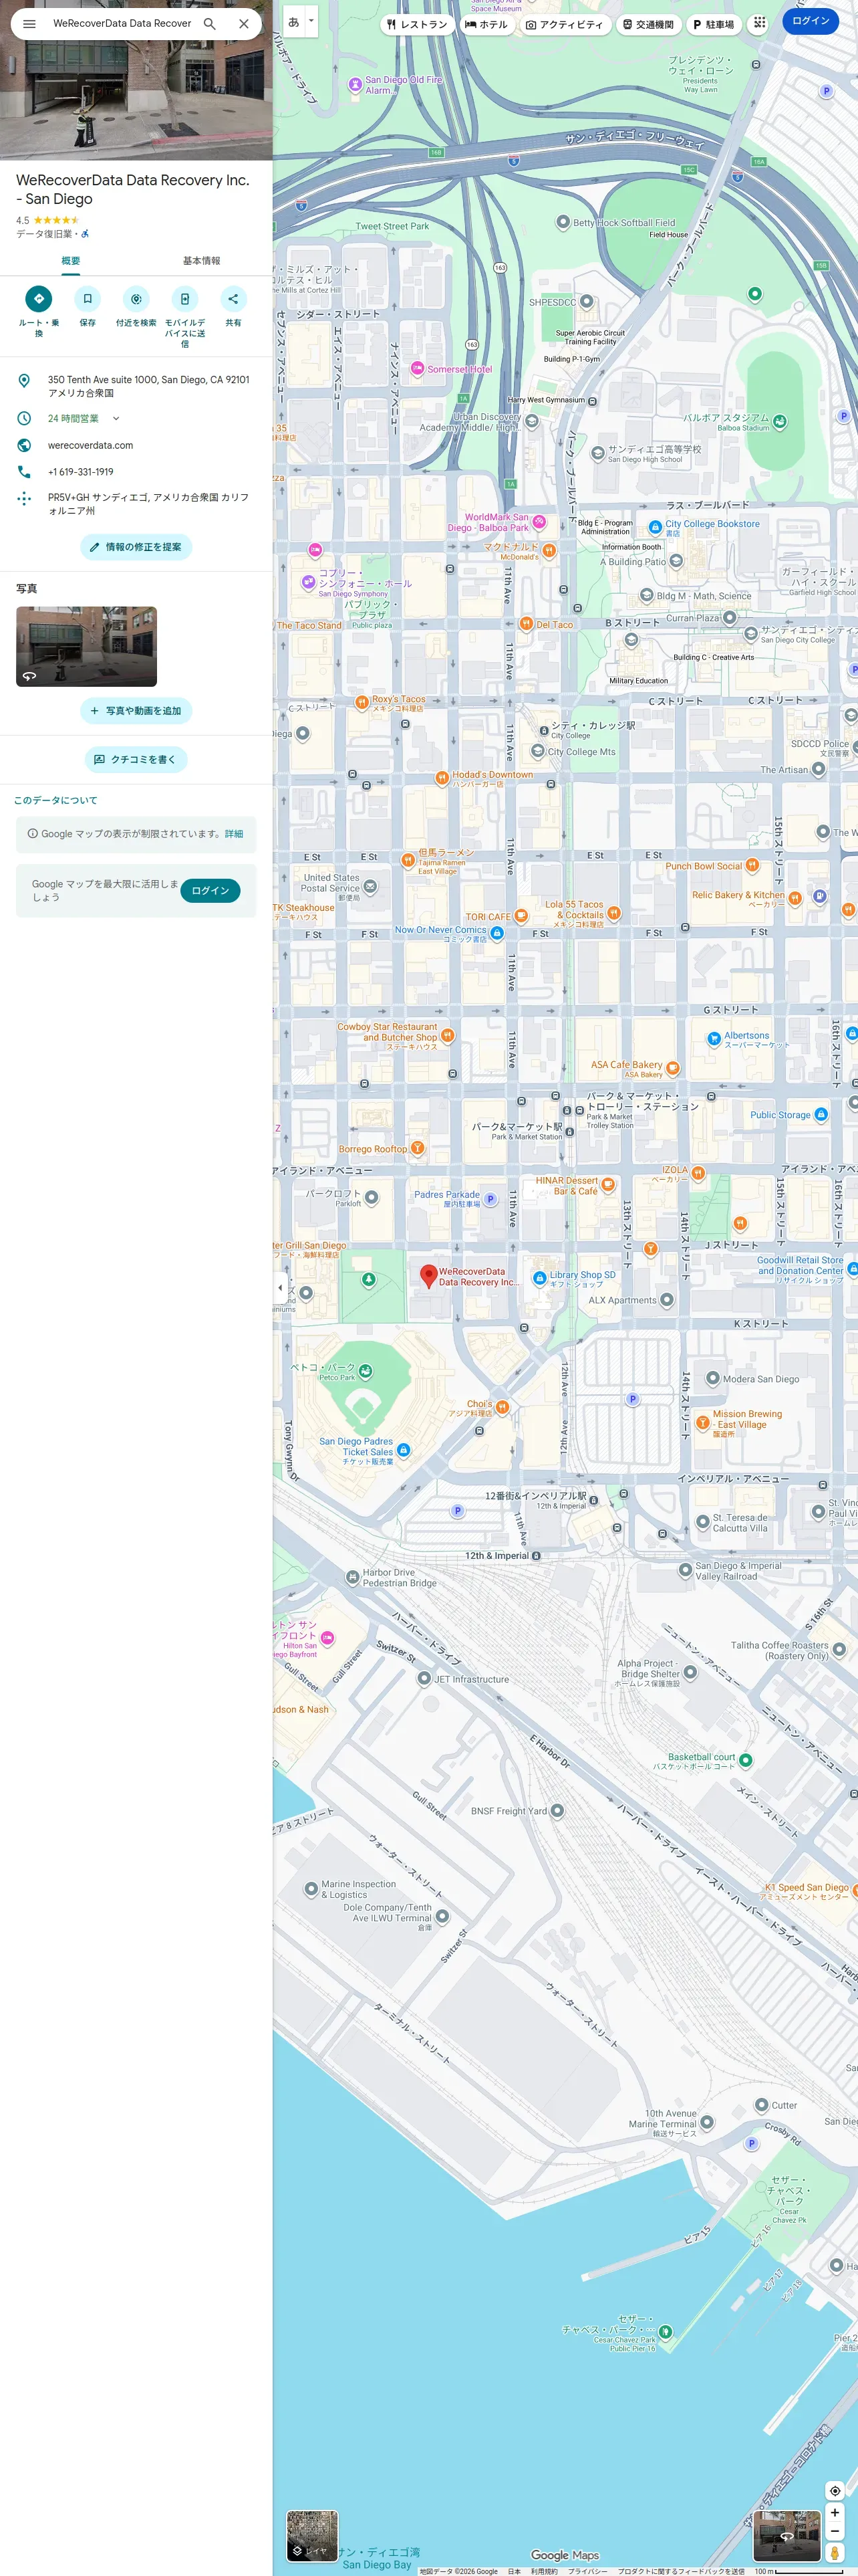Select the Petco Park map marker
This screenshot has width=858, height=2576.
point(366,1371)
